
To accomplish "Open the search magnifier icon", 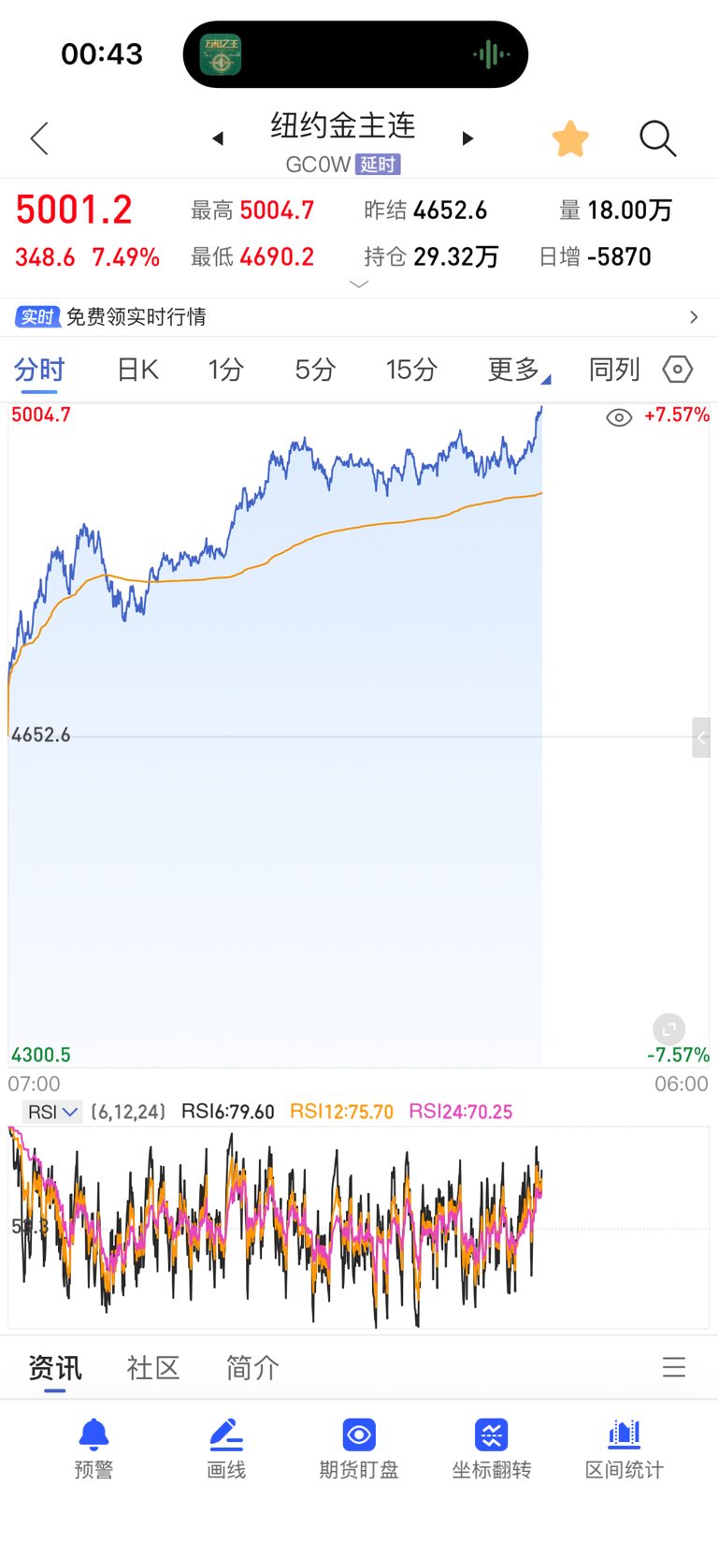I will point(657,138).
